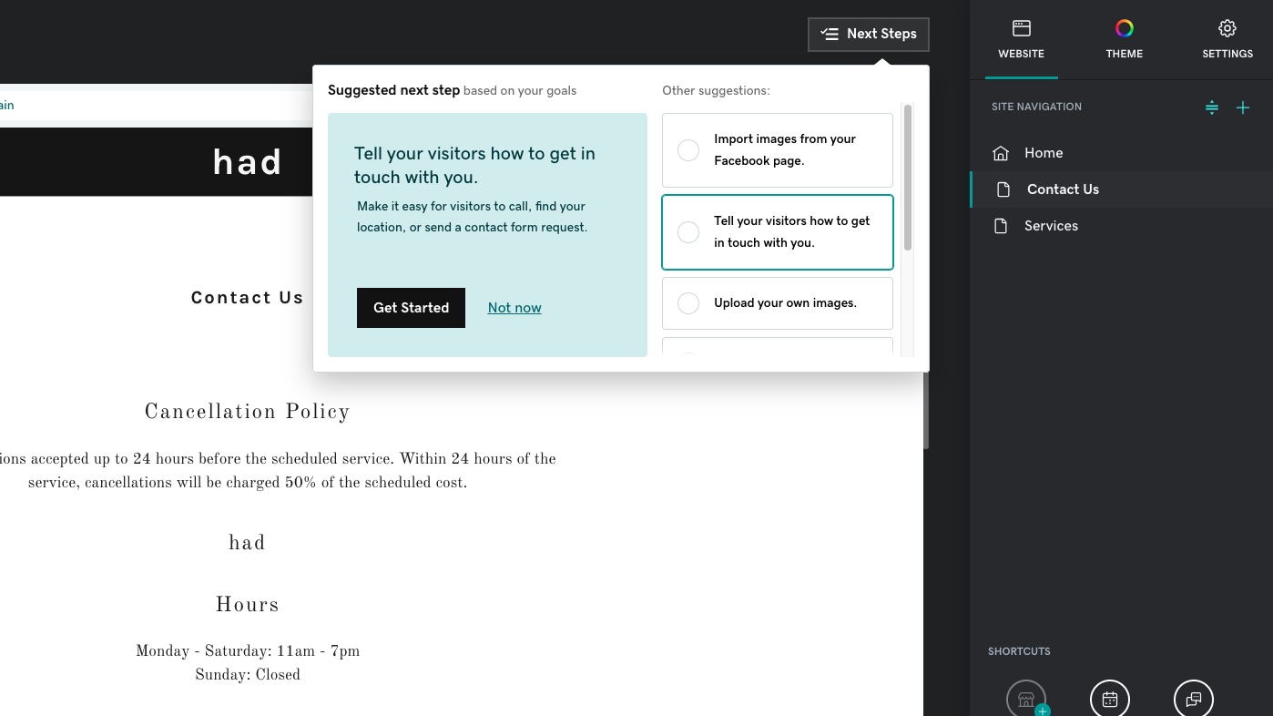The width and height of the screenshot is (1273, 716).
Task: Click the Get Started button
Action: pos(411,308)
